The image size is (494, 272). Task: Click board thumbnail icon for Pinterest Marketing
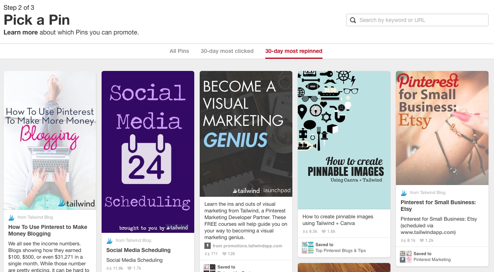pyautogui.click(x=406, y=256)
